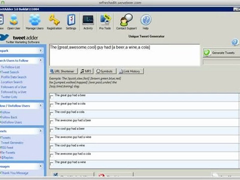The image size is (240, 180).
Task: Open the Tweets sidebar item
Action: click(6, 138)
